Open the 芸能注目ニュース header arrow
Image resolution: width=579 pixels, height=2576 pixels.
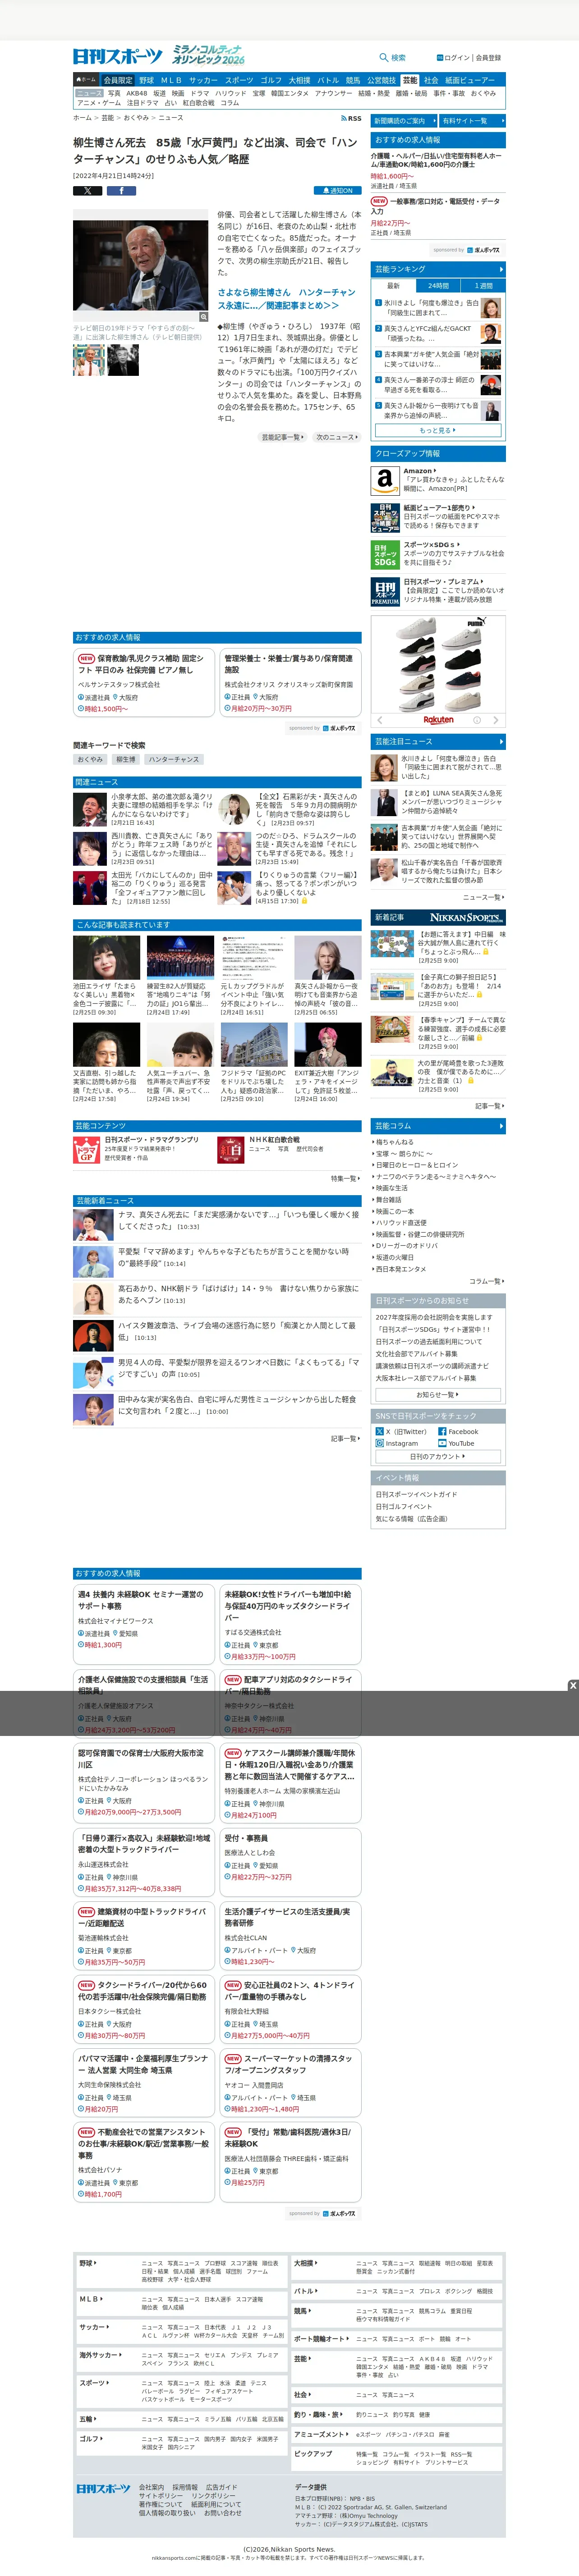[x=500, y=741]
